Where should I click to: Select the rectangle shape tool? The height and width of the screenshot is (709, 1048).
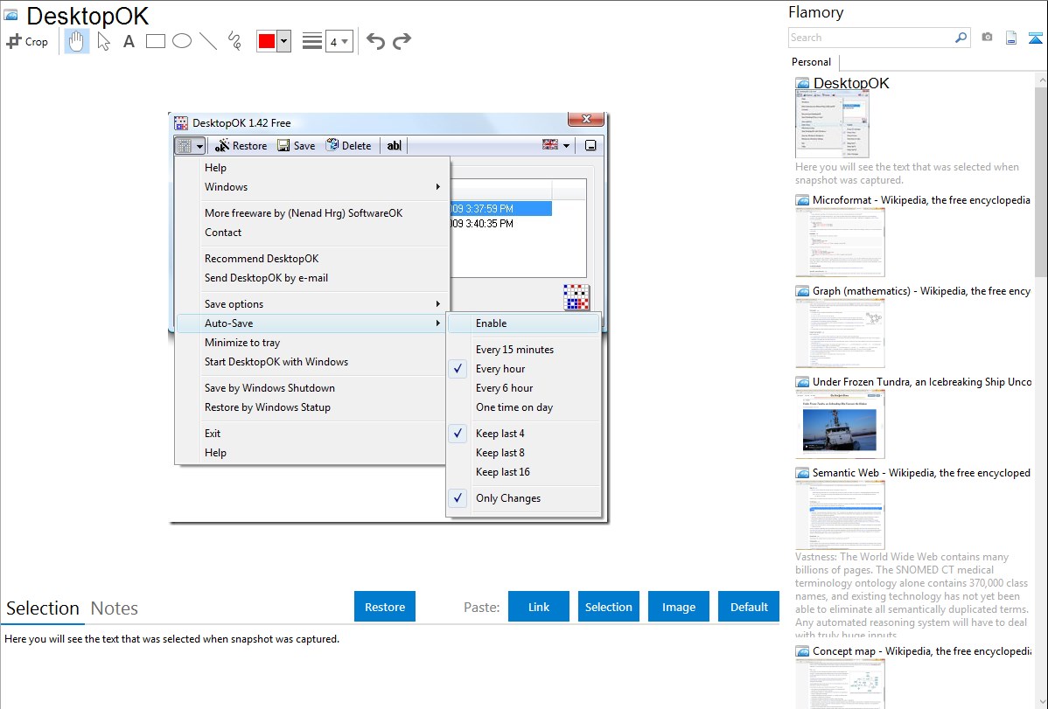pos(155,41)
